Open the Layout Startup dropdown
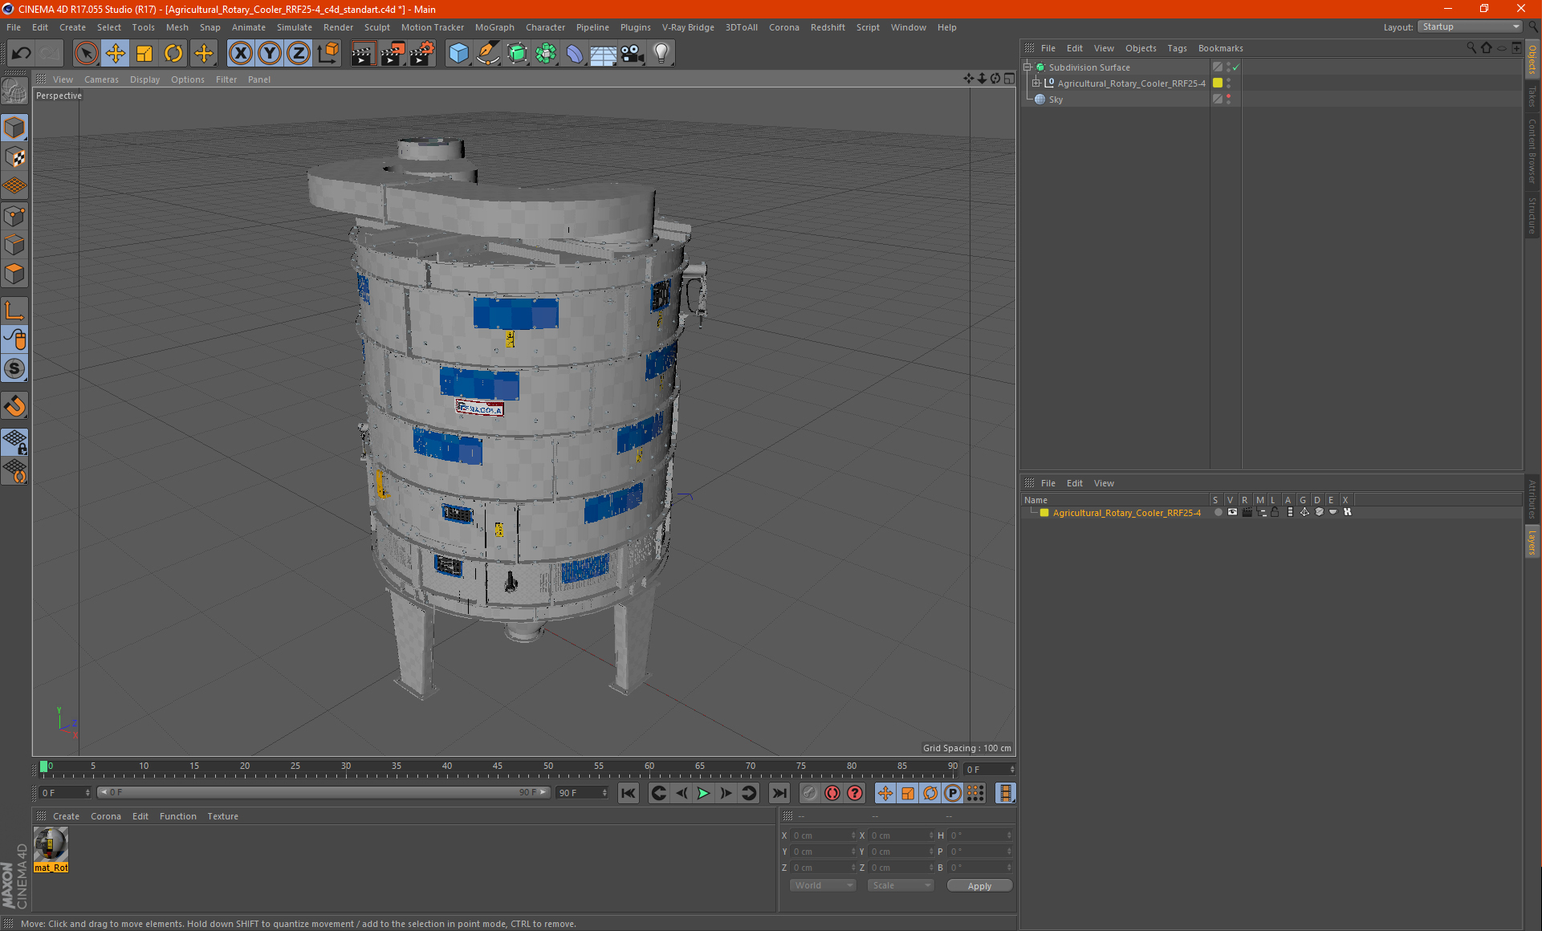Image resolution: width=1542 pixels, height=931 pixels. click(1470, 26)
